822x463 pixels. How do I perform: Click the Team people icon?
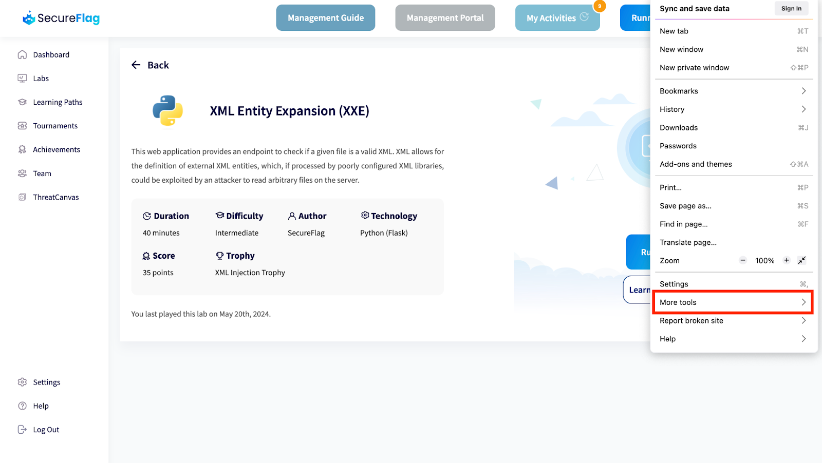point(22,173)
